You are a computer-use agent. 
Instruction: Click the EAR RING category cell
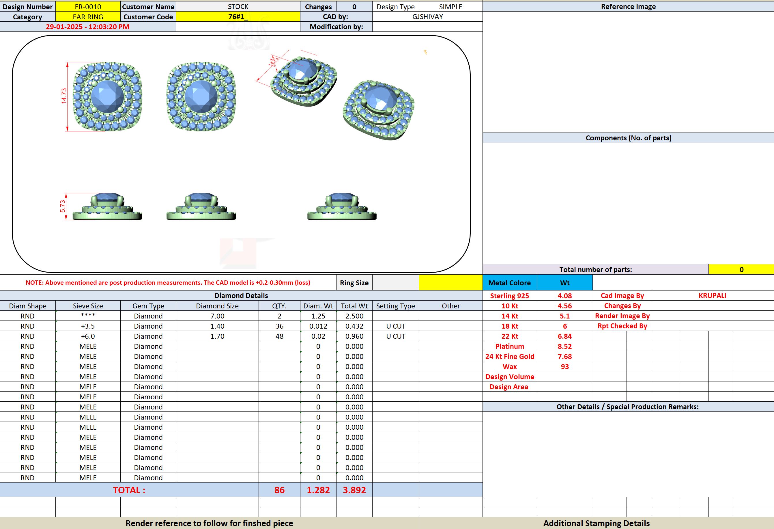click(x=88, y=17)
